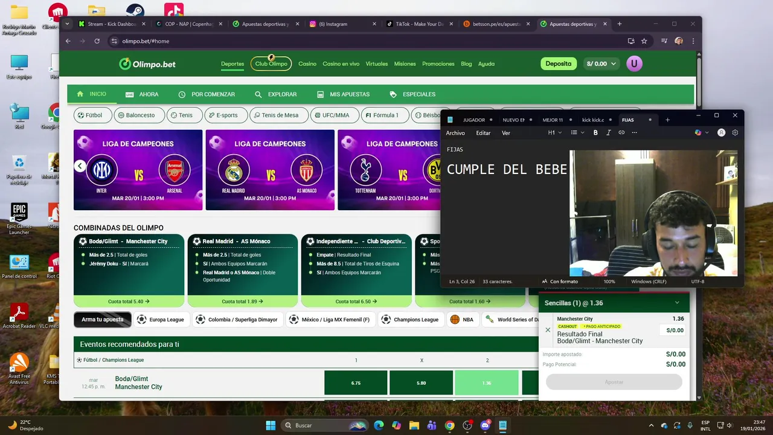Open the purple U user avatar
Viewport: 773px width, 435px height.
click(634, 63)
